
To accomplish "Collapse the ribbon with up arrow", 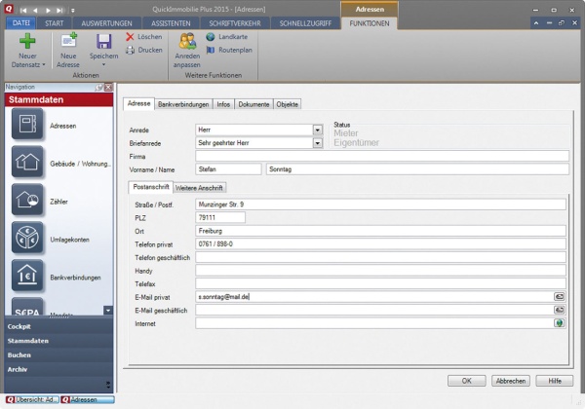I will coord(536,23).
